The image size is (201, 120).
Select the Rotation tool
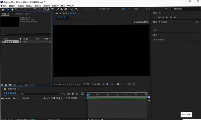tap(35, 9)
